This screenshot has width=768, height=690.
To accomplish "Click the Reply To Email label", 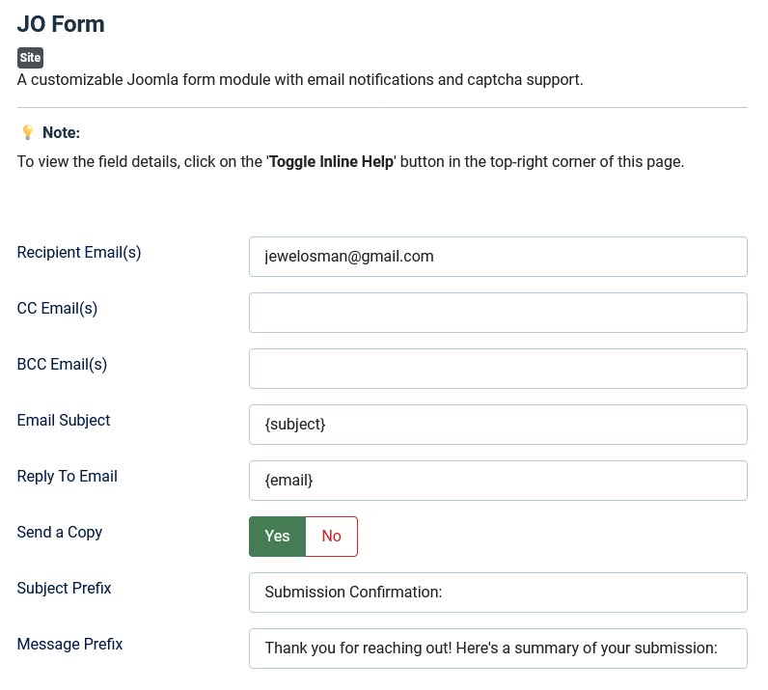I will (x=68, y=477).
